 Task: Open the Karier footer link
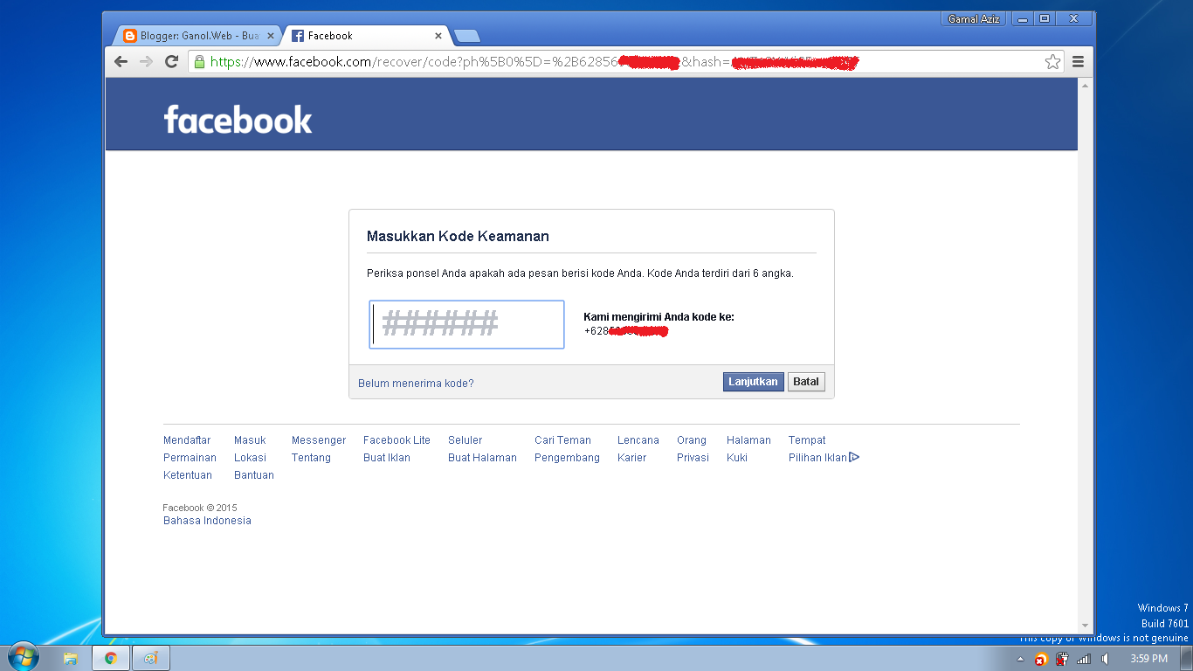tap(631, 458)
